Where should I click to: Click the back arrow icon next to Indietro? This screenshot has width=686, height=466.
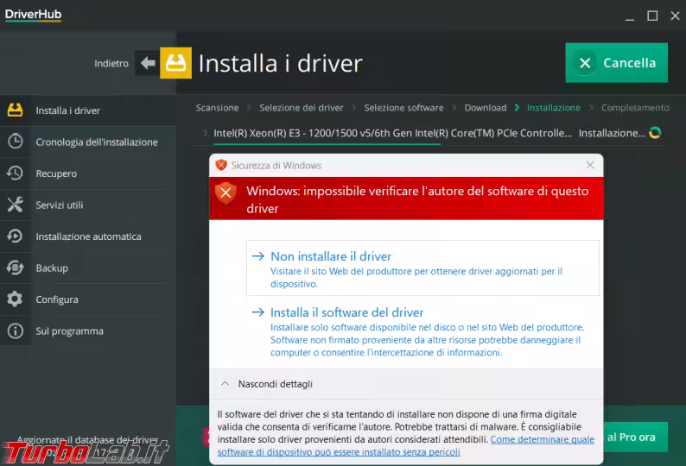[148, 63]
